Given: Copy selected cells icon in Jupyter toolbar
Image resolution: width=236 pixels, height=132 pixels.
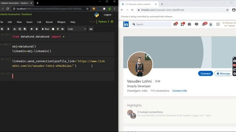Looking at the screenshot, I should [20, 29].
